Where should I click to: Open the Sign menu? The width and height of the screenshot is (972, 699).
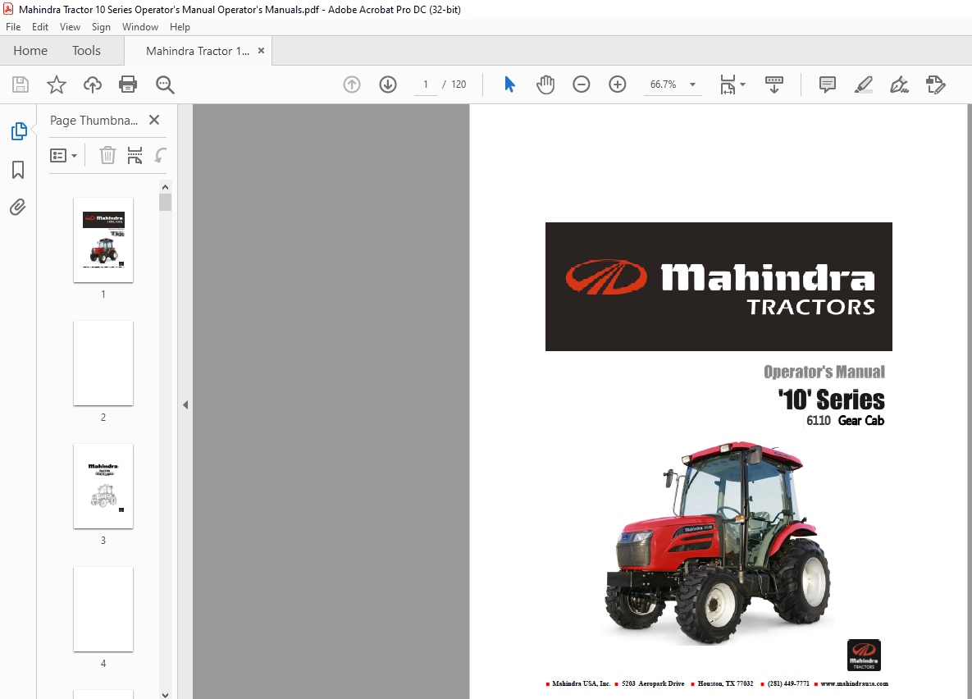click(x=101, y=27)
